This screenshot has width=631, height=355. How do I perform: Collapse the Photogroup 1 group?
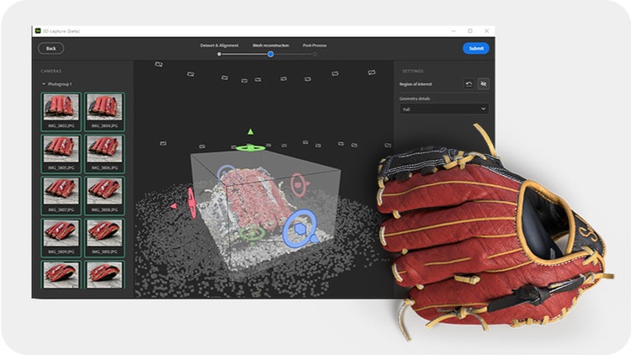point(44,84)
